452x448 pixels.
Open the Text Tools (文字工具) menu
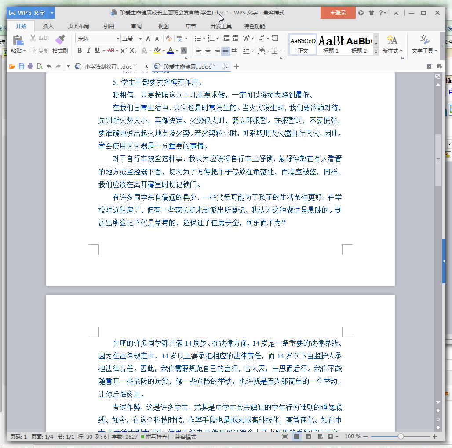coord(424,44)
